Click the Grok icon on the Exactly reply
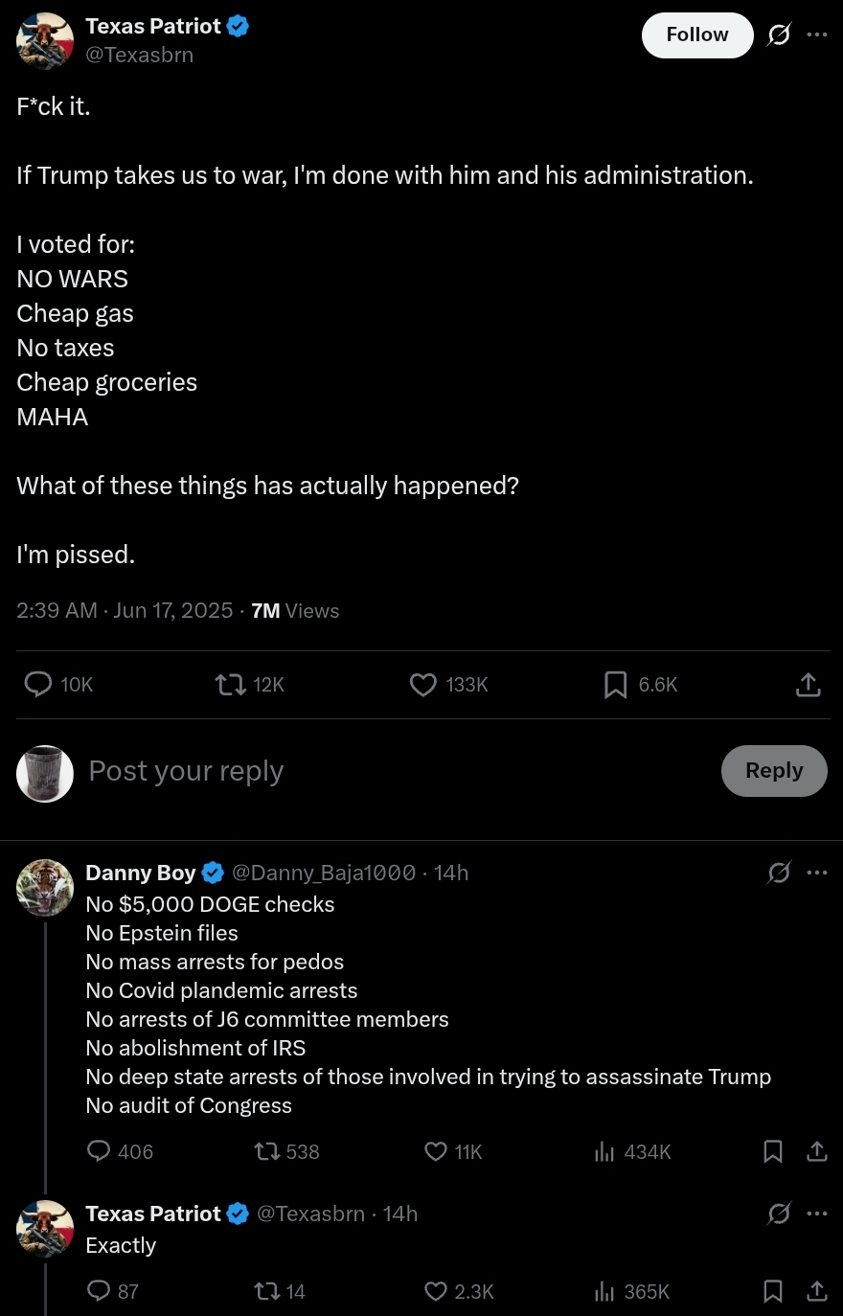Screen dimensions: 843x1316 (x=780, y=1214)
